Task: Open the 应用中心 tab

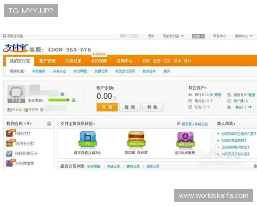Action: coord(125,61)
